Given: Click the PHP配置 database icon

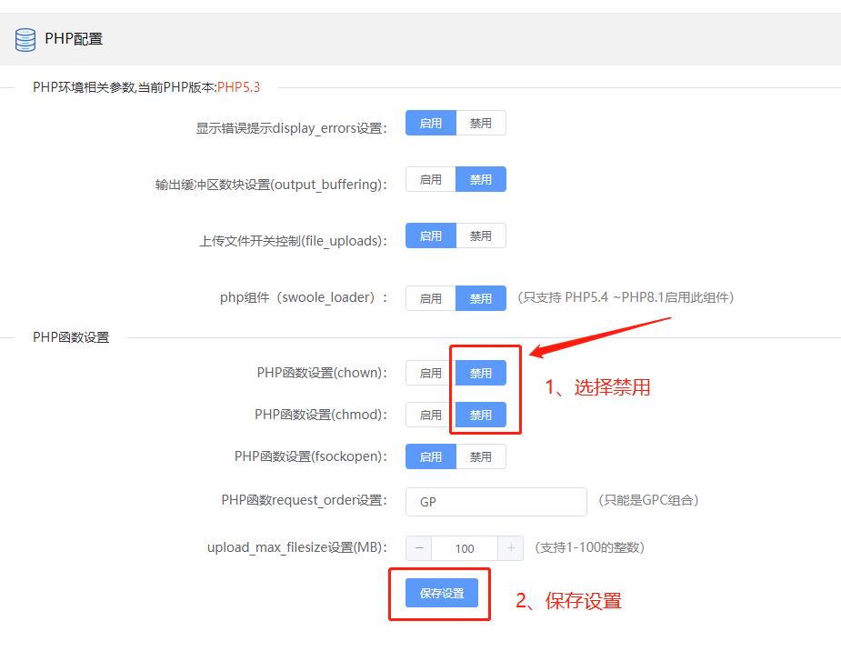Looking at the screenshot, I should [x=25, y=39].
